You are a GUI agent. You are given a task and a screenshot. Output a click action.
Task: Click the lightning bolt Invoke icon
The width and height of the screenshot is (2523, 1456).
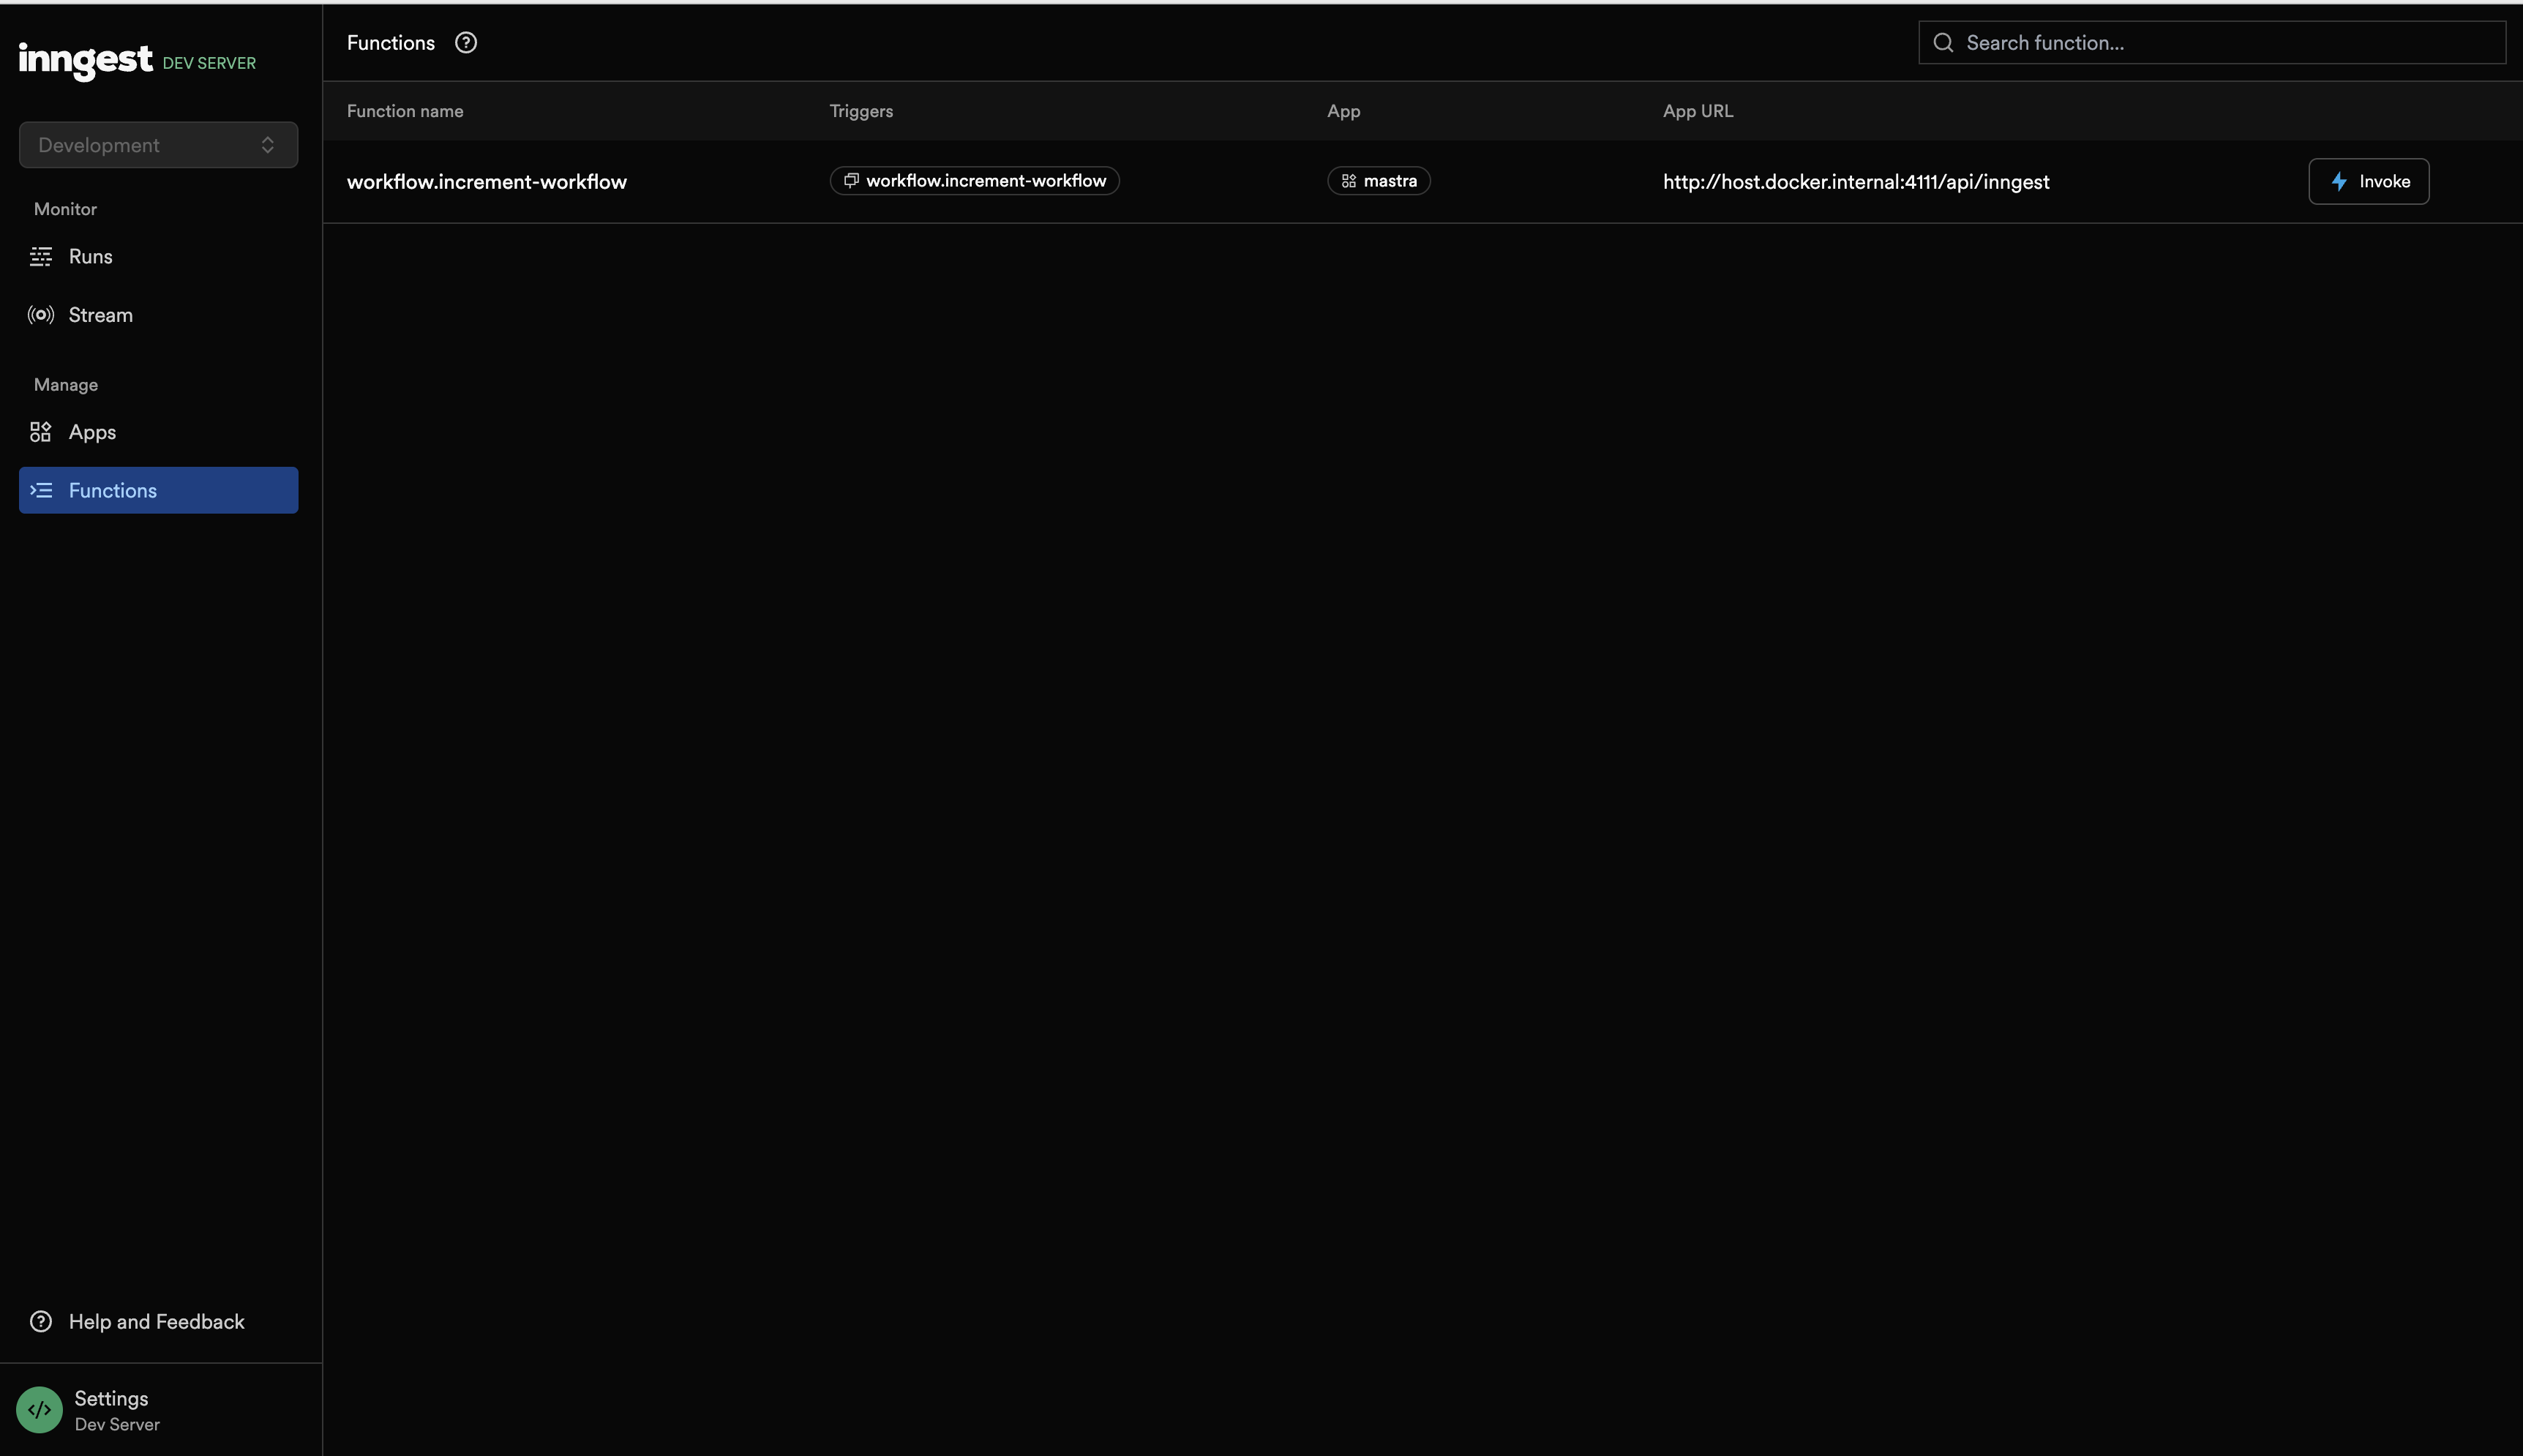coord(2339,182)
